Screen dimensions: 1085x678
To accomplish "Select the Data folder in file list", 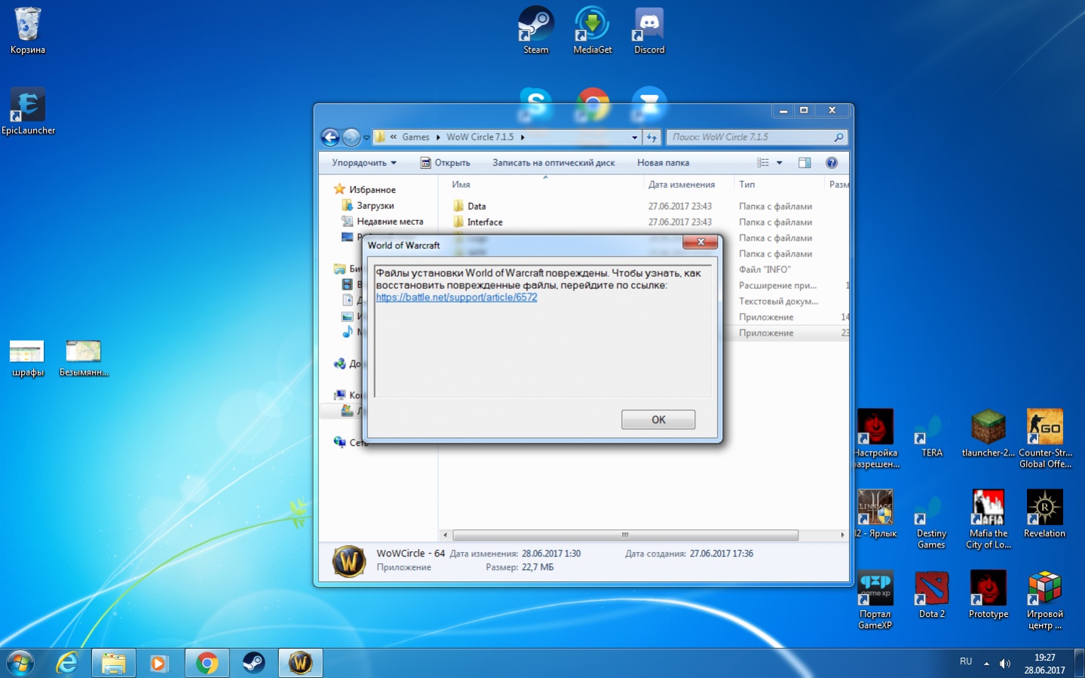I will pyautogui.click(x=477, y=206).
